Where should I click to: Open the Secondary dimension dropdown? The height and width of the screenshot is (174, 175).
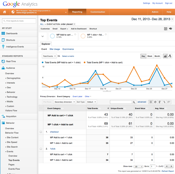point(64,102)
